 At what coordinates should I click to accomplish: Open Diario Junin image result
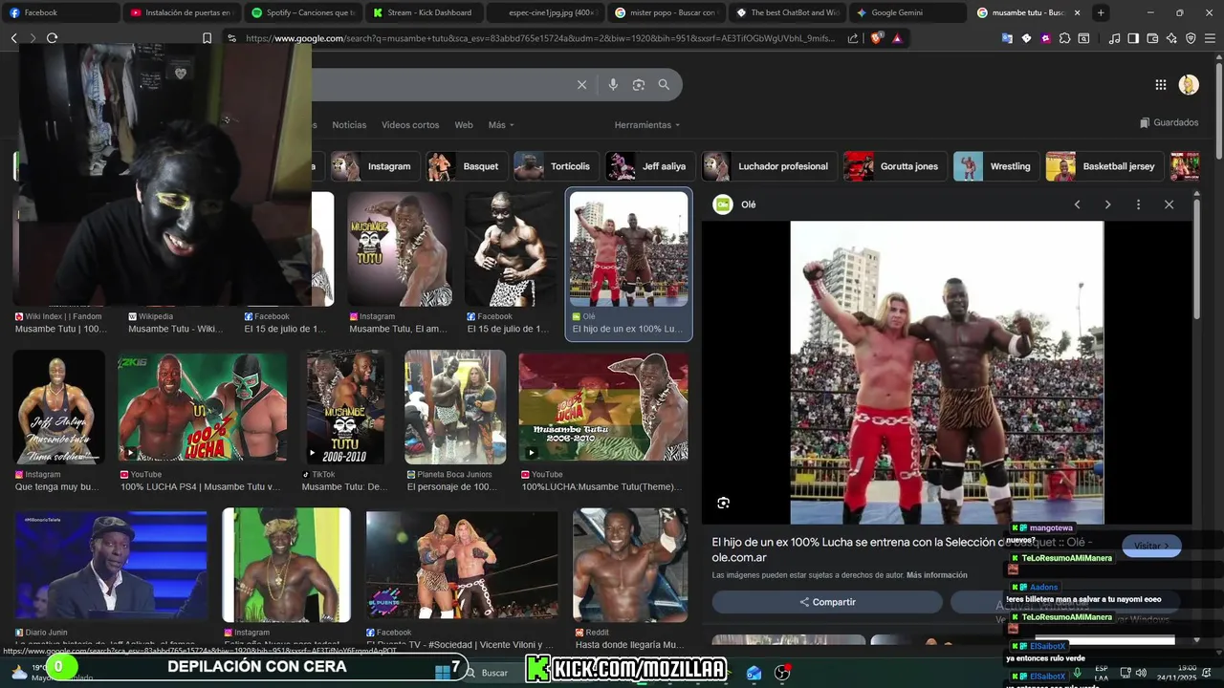pos(111,566)
